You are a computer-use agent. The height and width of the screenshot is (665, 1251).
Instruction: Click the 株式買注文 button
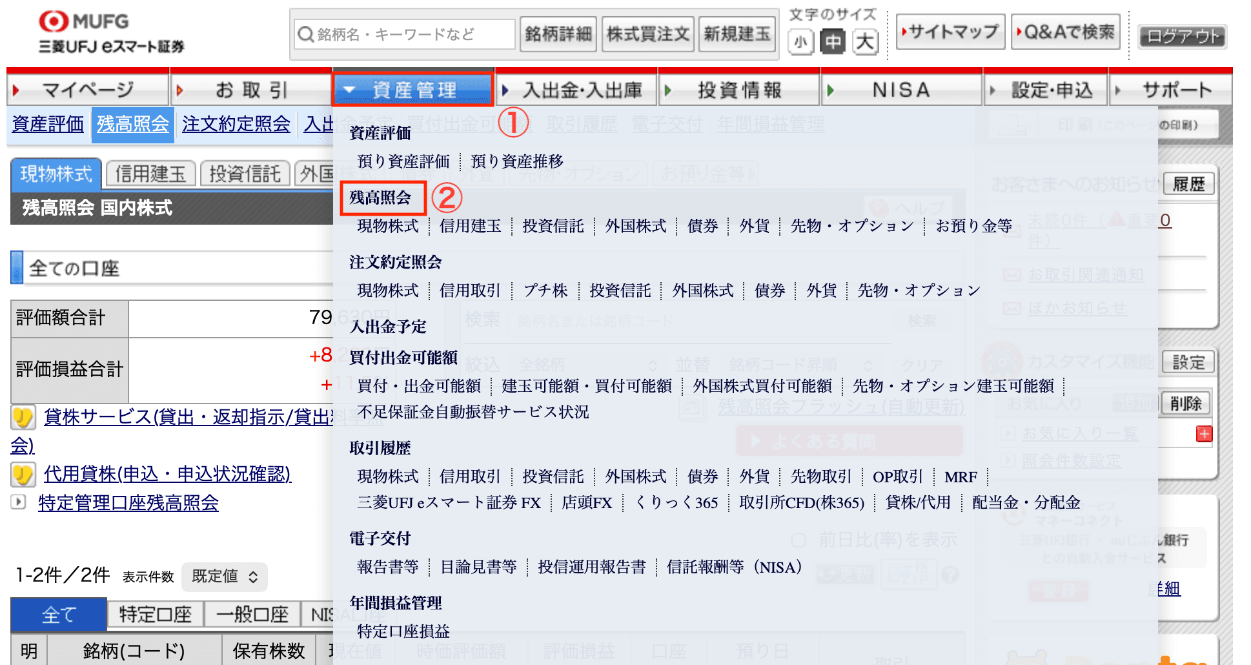tap(648, 34)
